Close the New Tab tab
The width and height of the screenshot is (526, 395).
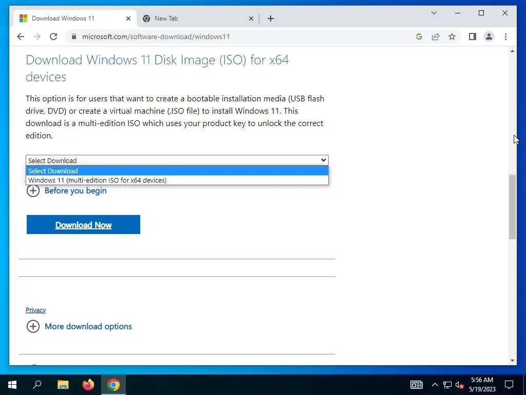251,19
